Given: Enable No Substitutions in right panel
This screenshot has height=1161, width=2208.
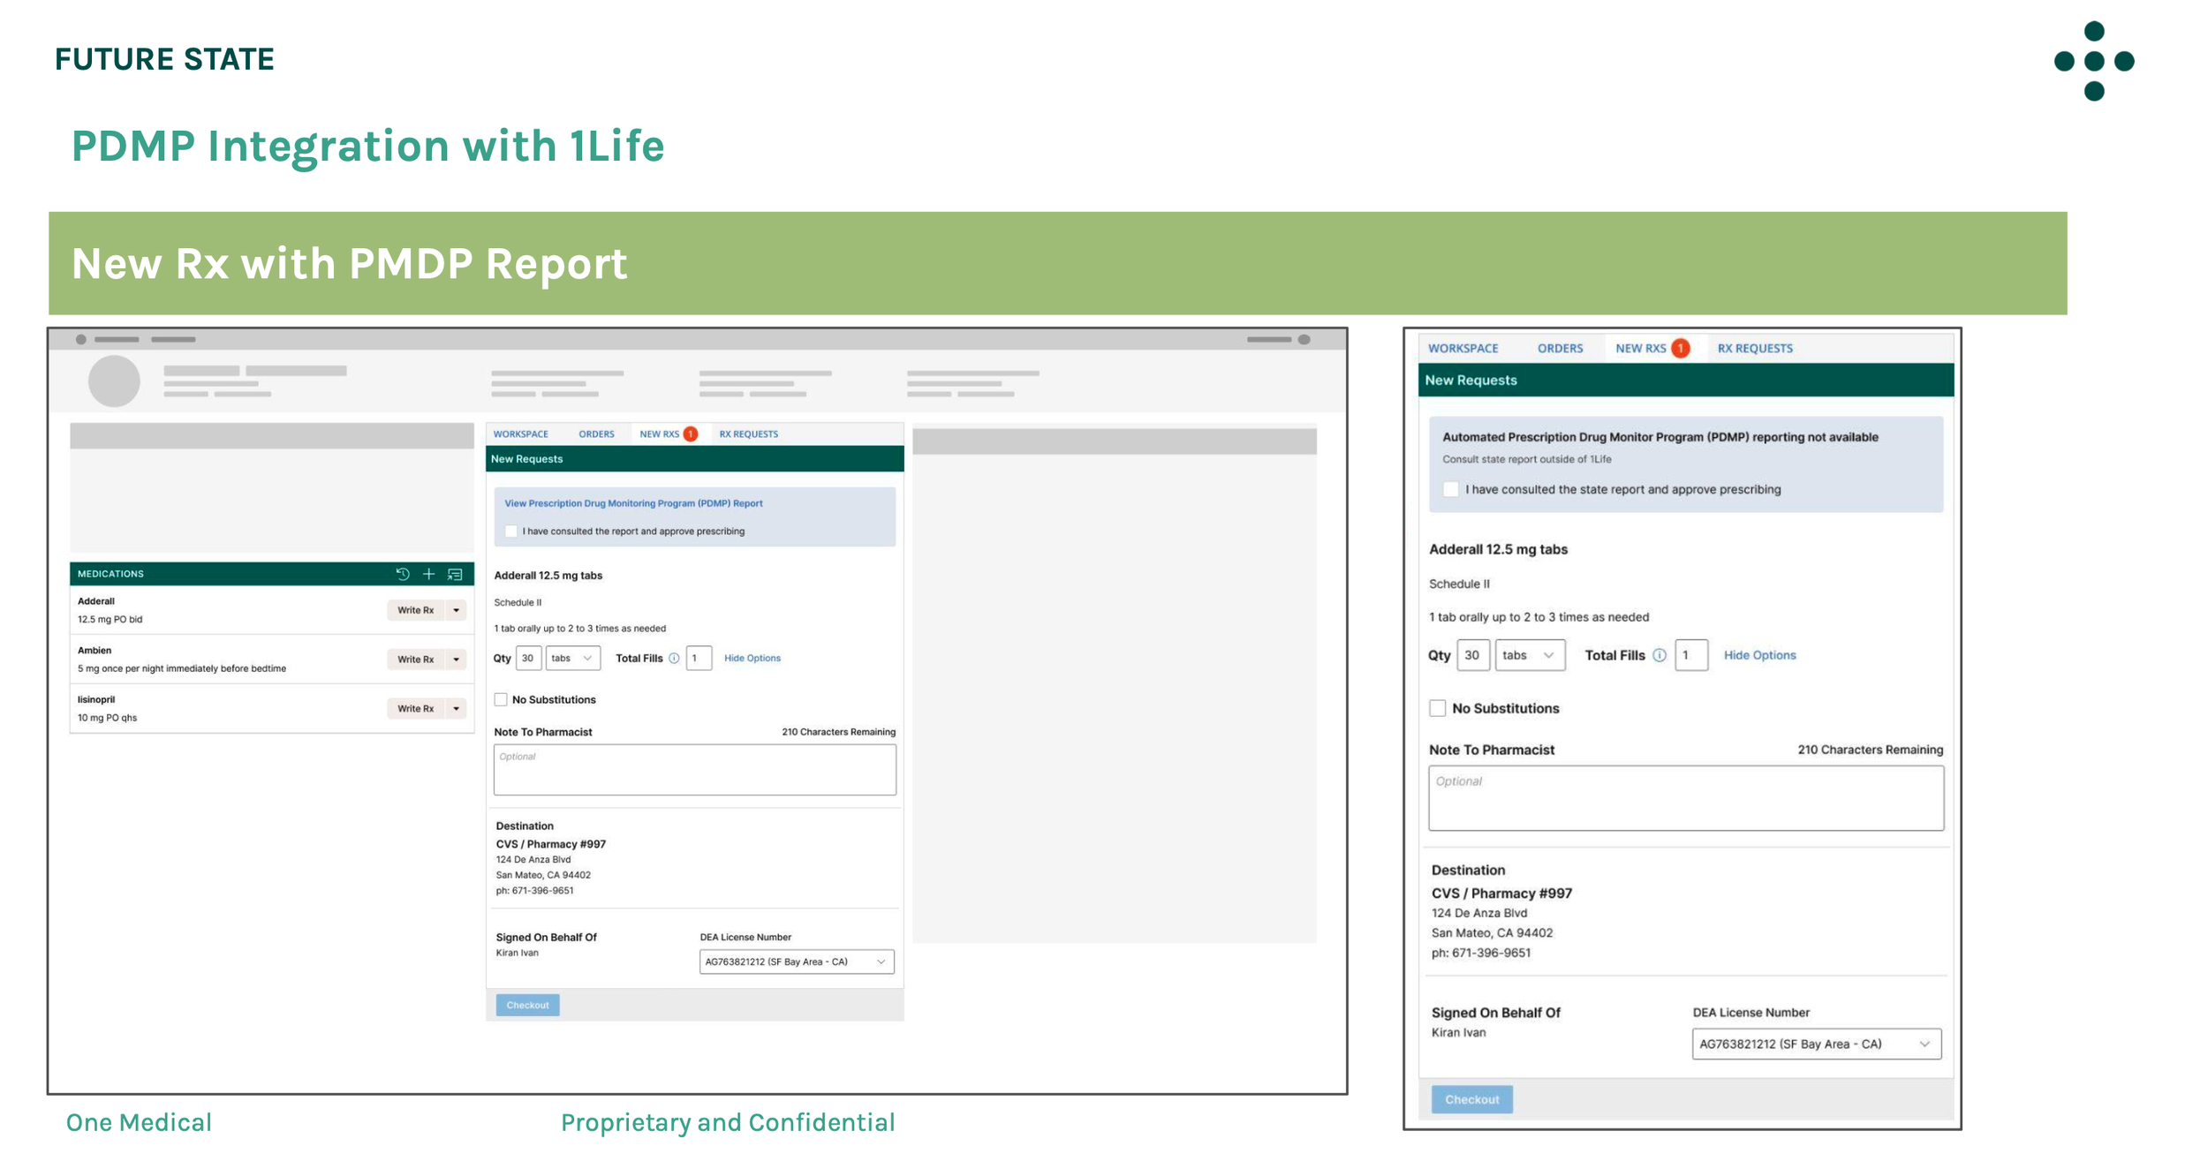Looking at the screenshot, I should tap(1438, 708).
